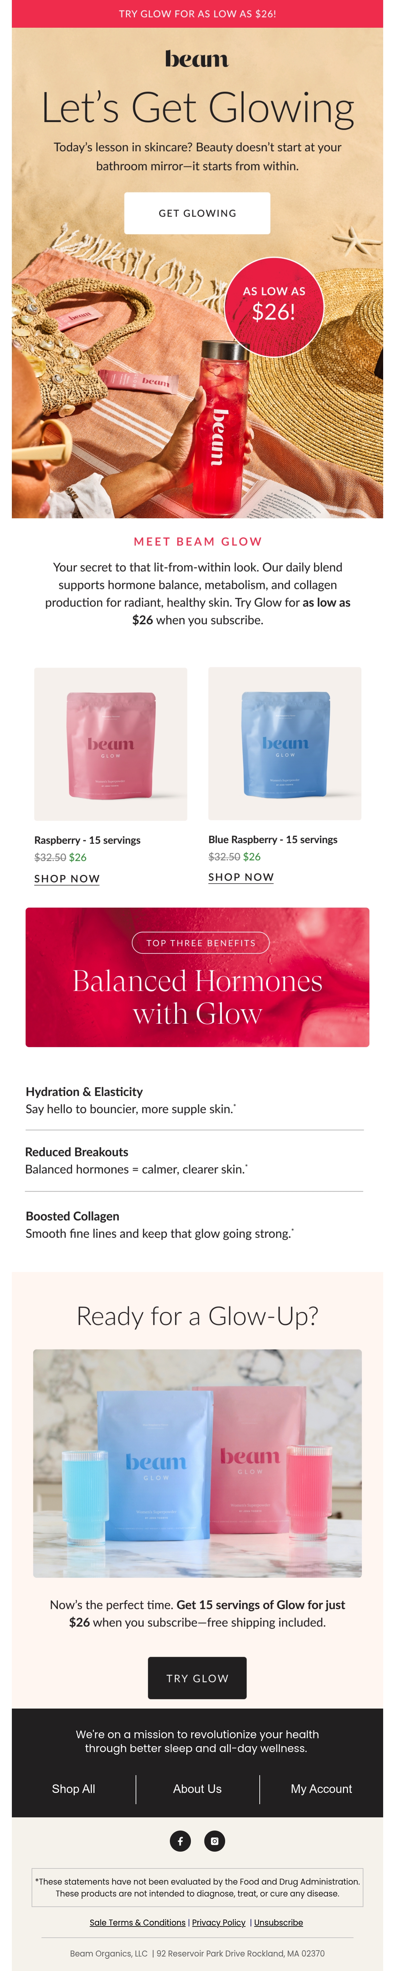Click the Top Three Benefits pill label
The height and width of the screenshot is (1971, 395).
coord(201,943)
